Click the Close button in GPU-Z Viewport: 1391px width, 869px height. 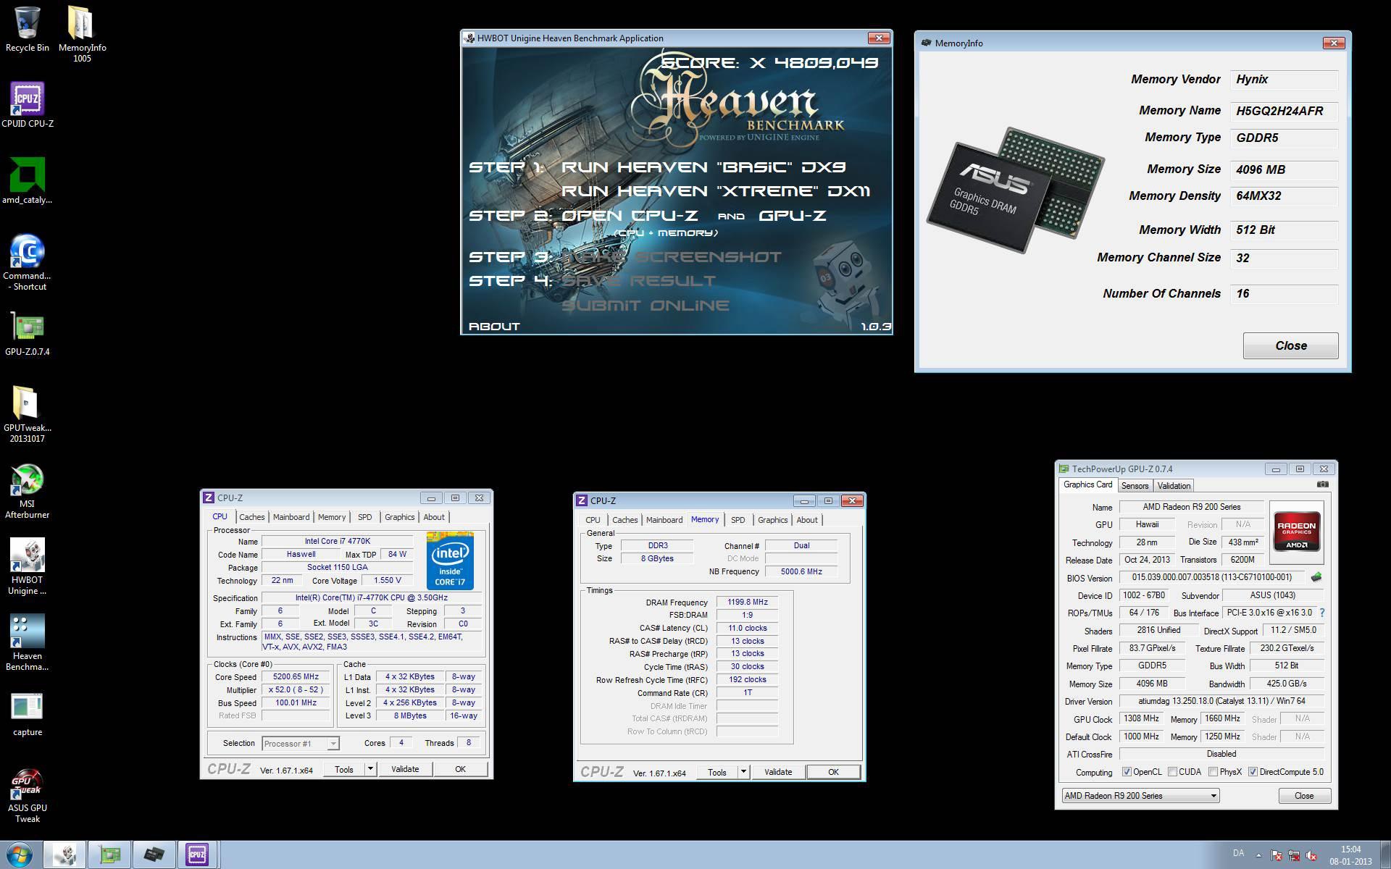pyautogui.click(x=1304, y=795)
